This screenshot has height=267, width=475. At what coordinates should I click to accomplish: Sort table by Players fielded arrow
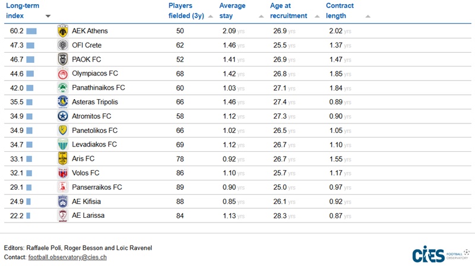210,17
